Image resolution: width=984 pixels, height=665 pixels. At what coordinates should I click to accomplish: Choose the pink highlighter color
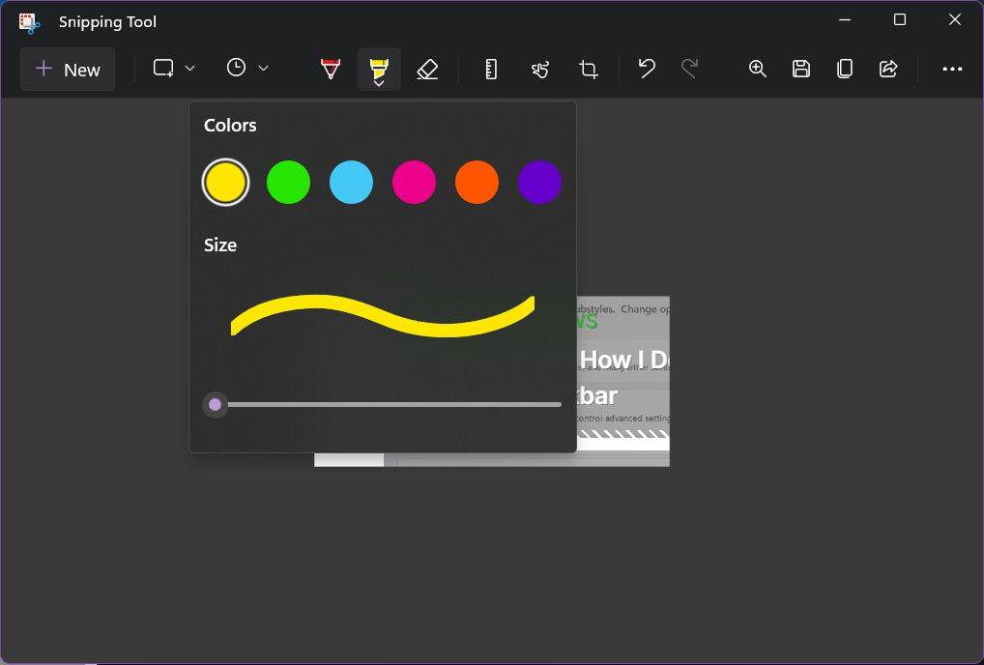[x=414, y=182]
